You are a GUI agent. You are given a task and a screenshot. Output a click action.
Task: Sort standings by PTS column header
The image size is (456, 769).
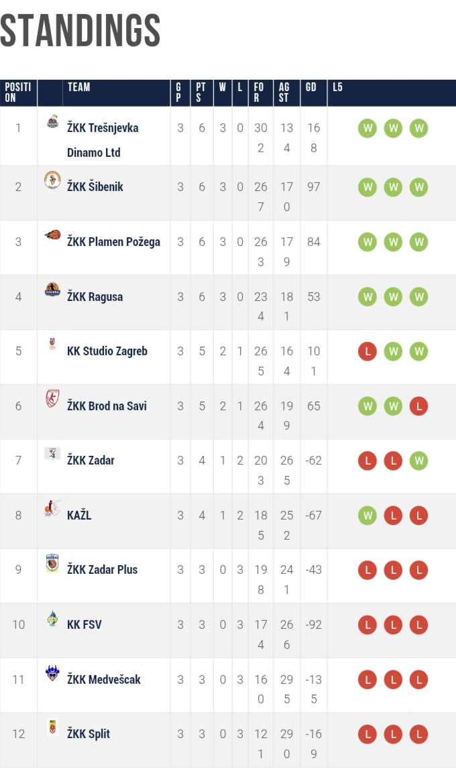click(201, 93)
